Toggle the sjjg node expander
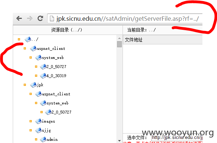The height and width of the screenshot is (143, 217). pyautogui.click(x=31, y=130)
